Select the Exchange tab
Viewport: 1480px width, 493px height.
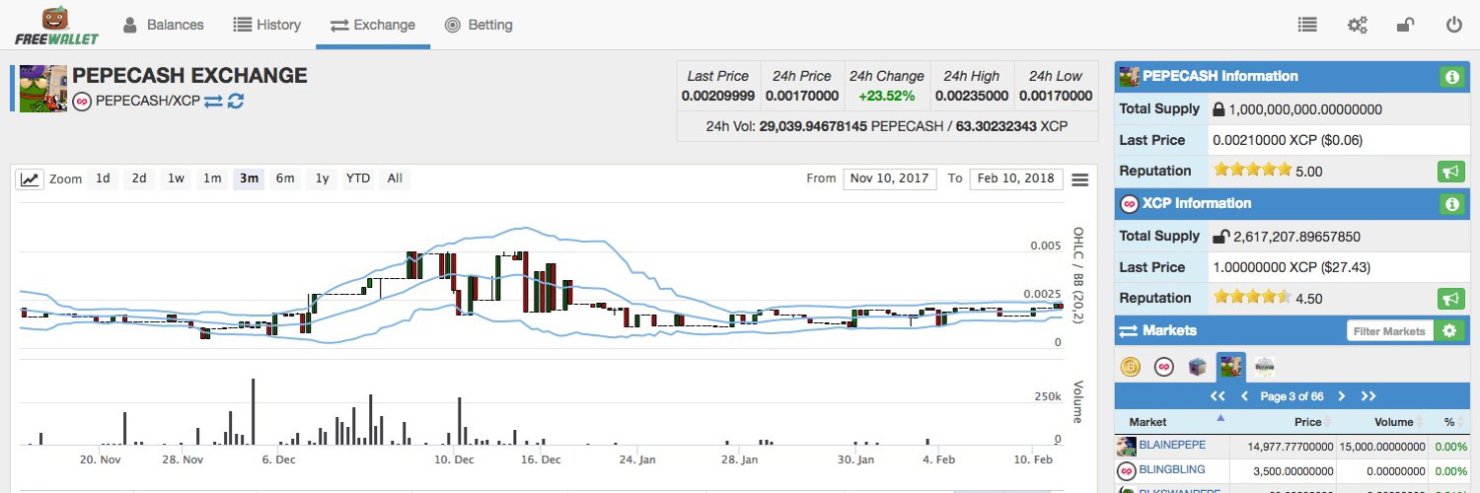coord(373,25)
